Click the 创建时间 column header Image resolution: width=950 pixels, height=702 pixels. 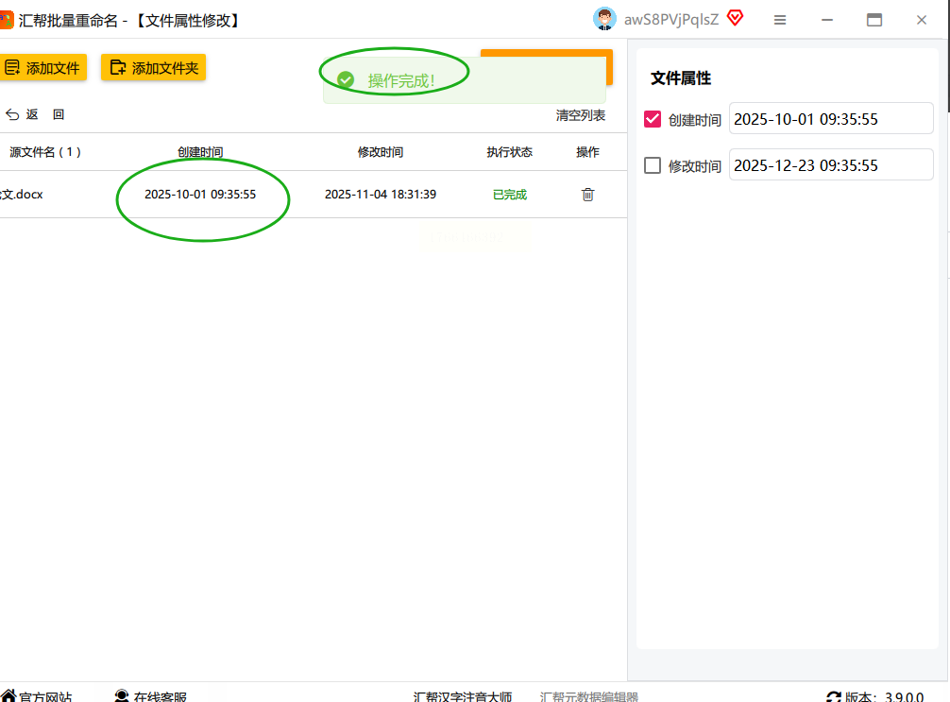point(200,152)
